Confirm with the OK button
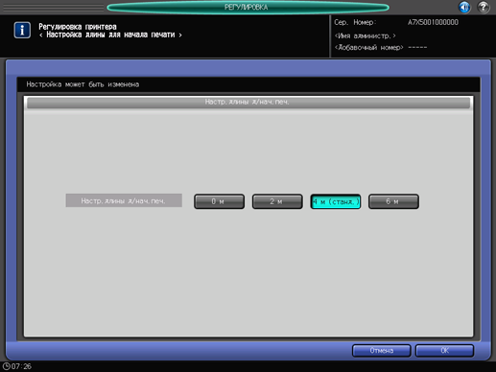 [444, 351]
